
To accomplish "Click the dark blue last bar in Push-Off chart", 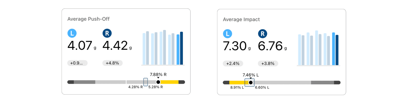I will coord(182,48).
